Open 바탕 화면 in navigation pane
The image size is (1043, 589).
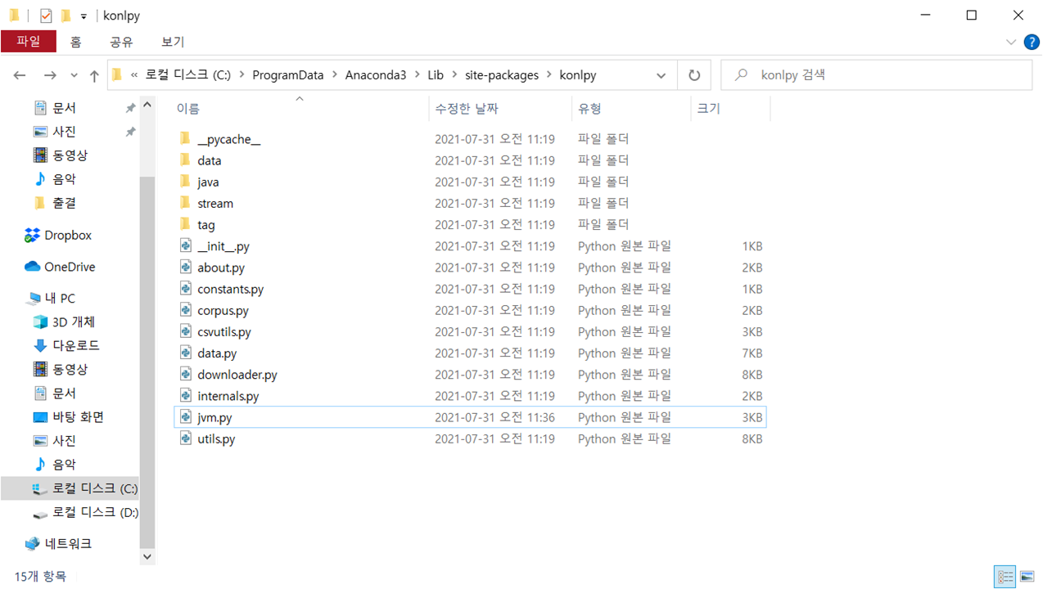click(78, 416)
